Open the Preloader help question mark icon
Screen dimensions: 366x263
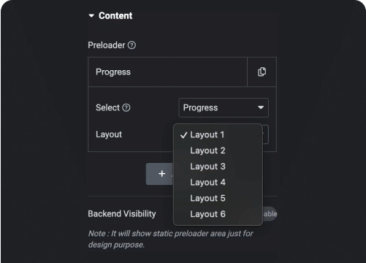131,45
